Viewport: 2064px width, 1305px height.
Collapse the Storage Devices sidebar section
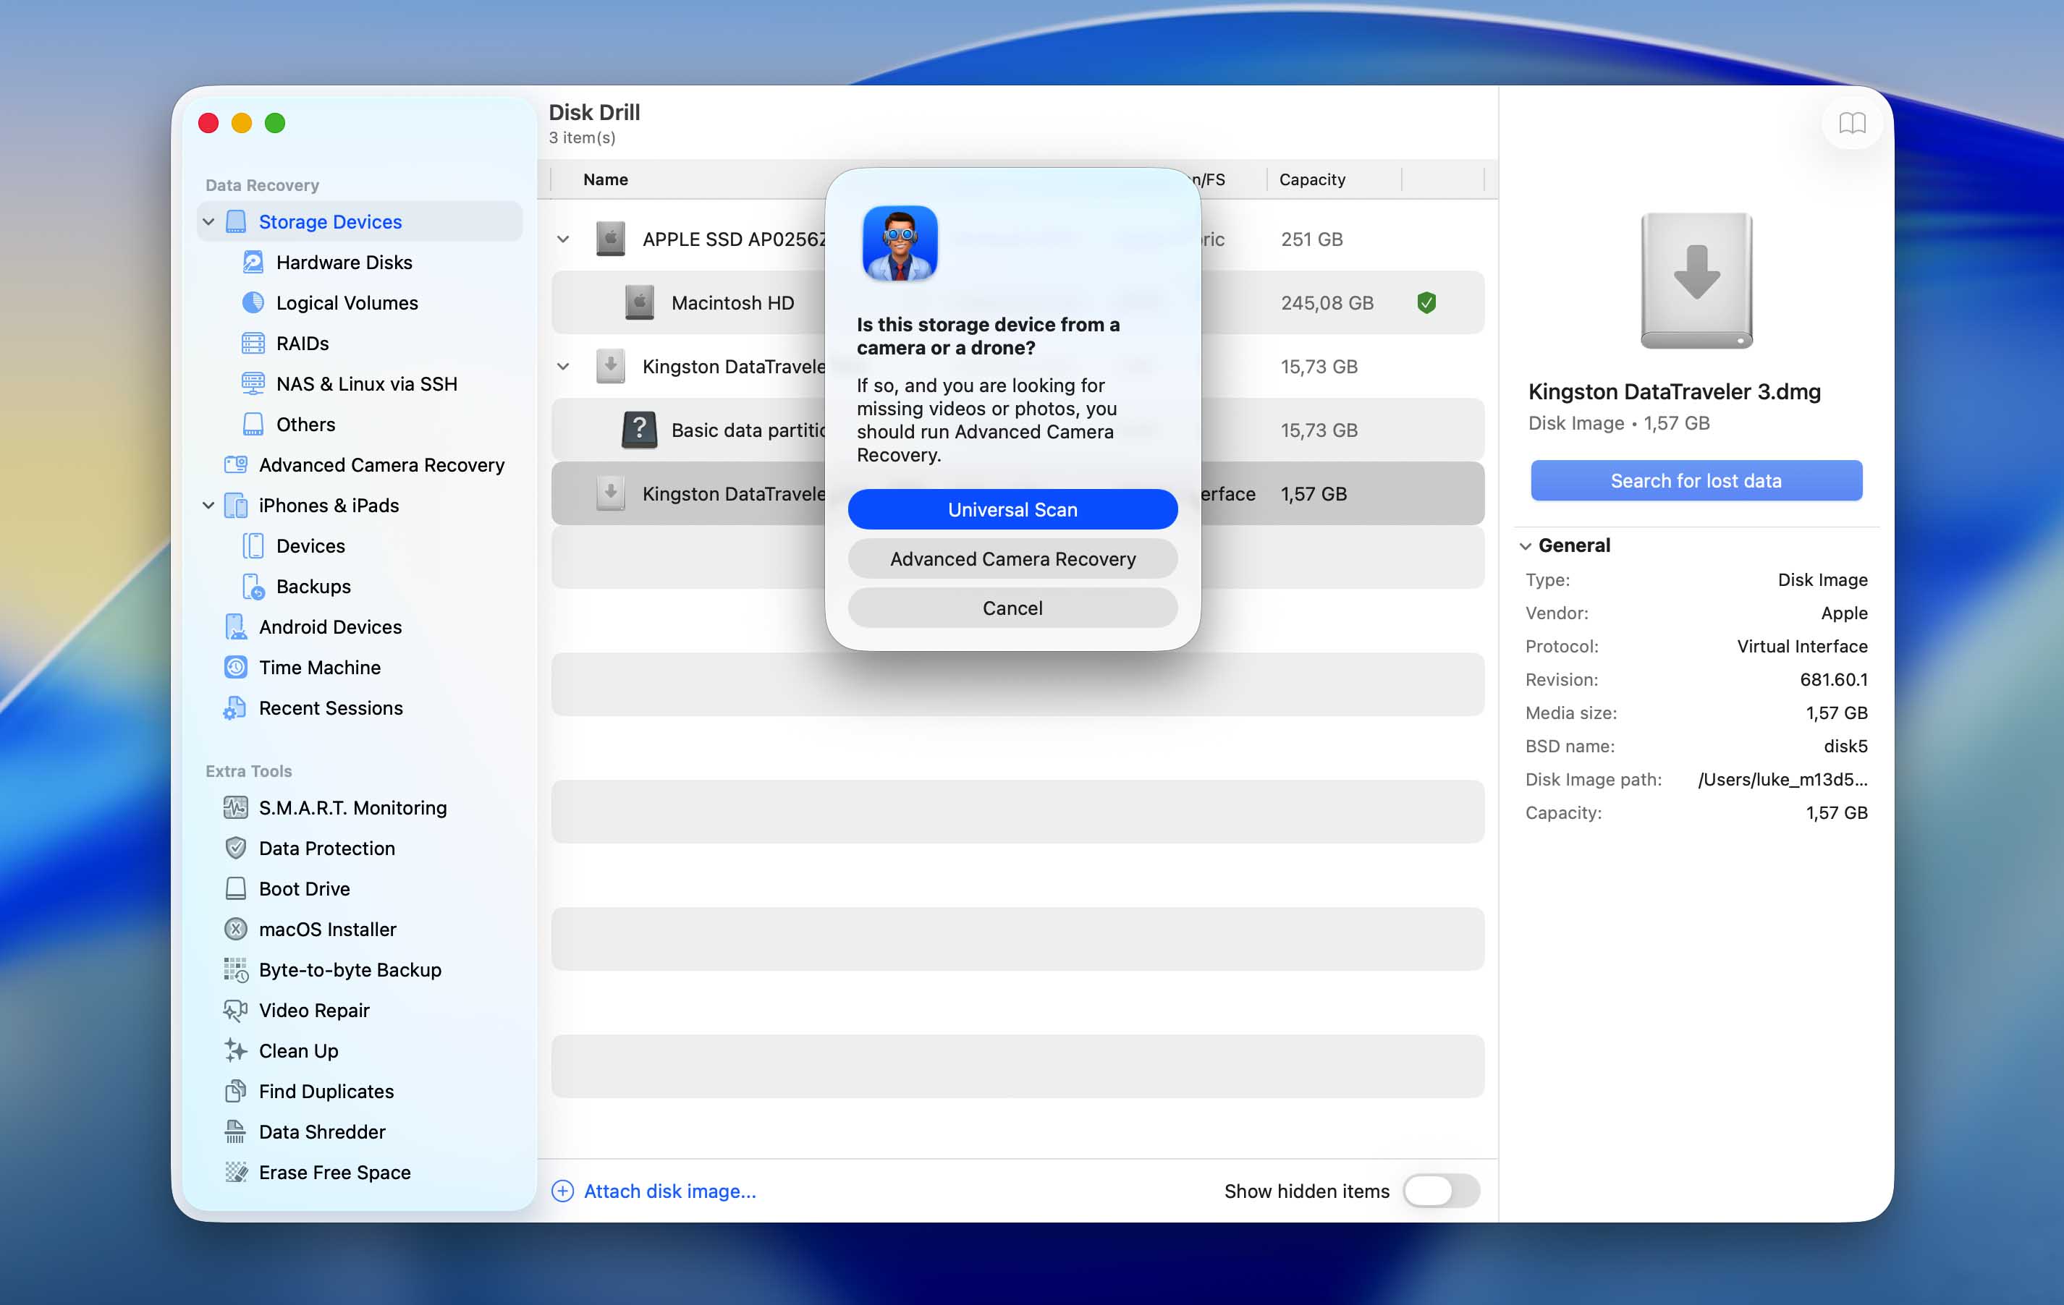208,222
